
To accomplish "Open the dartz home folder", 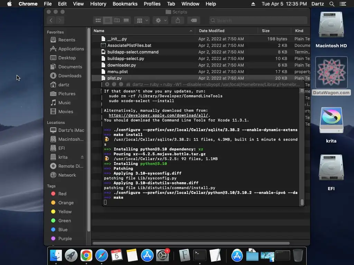I will (x=60, y=85).
